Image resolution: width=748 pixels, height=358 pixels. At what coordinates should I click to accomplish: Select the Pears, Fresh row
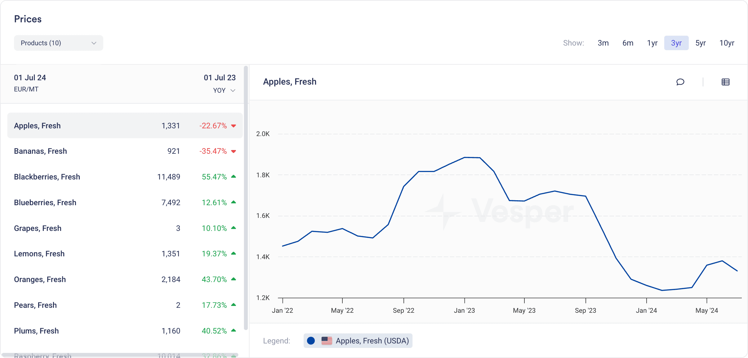[125, 305]
